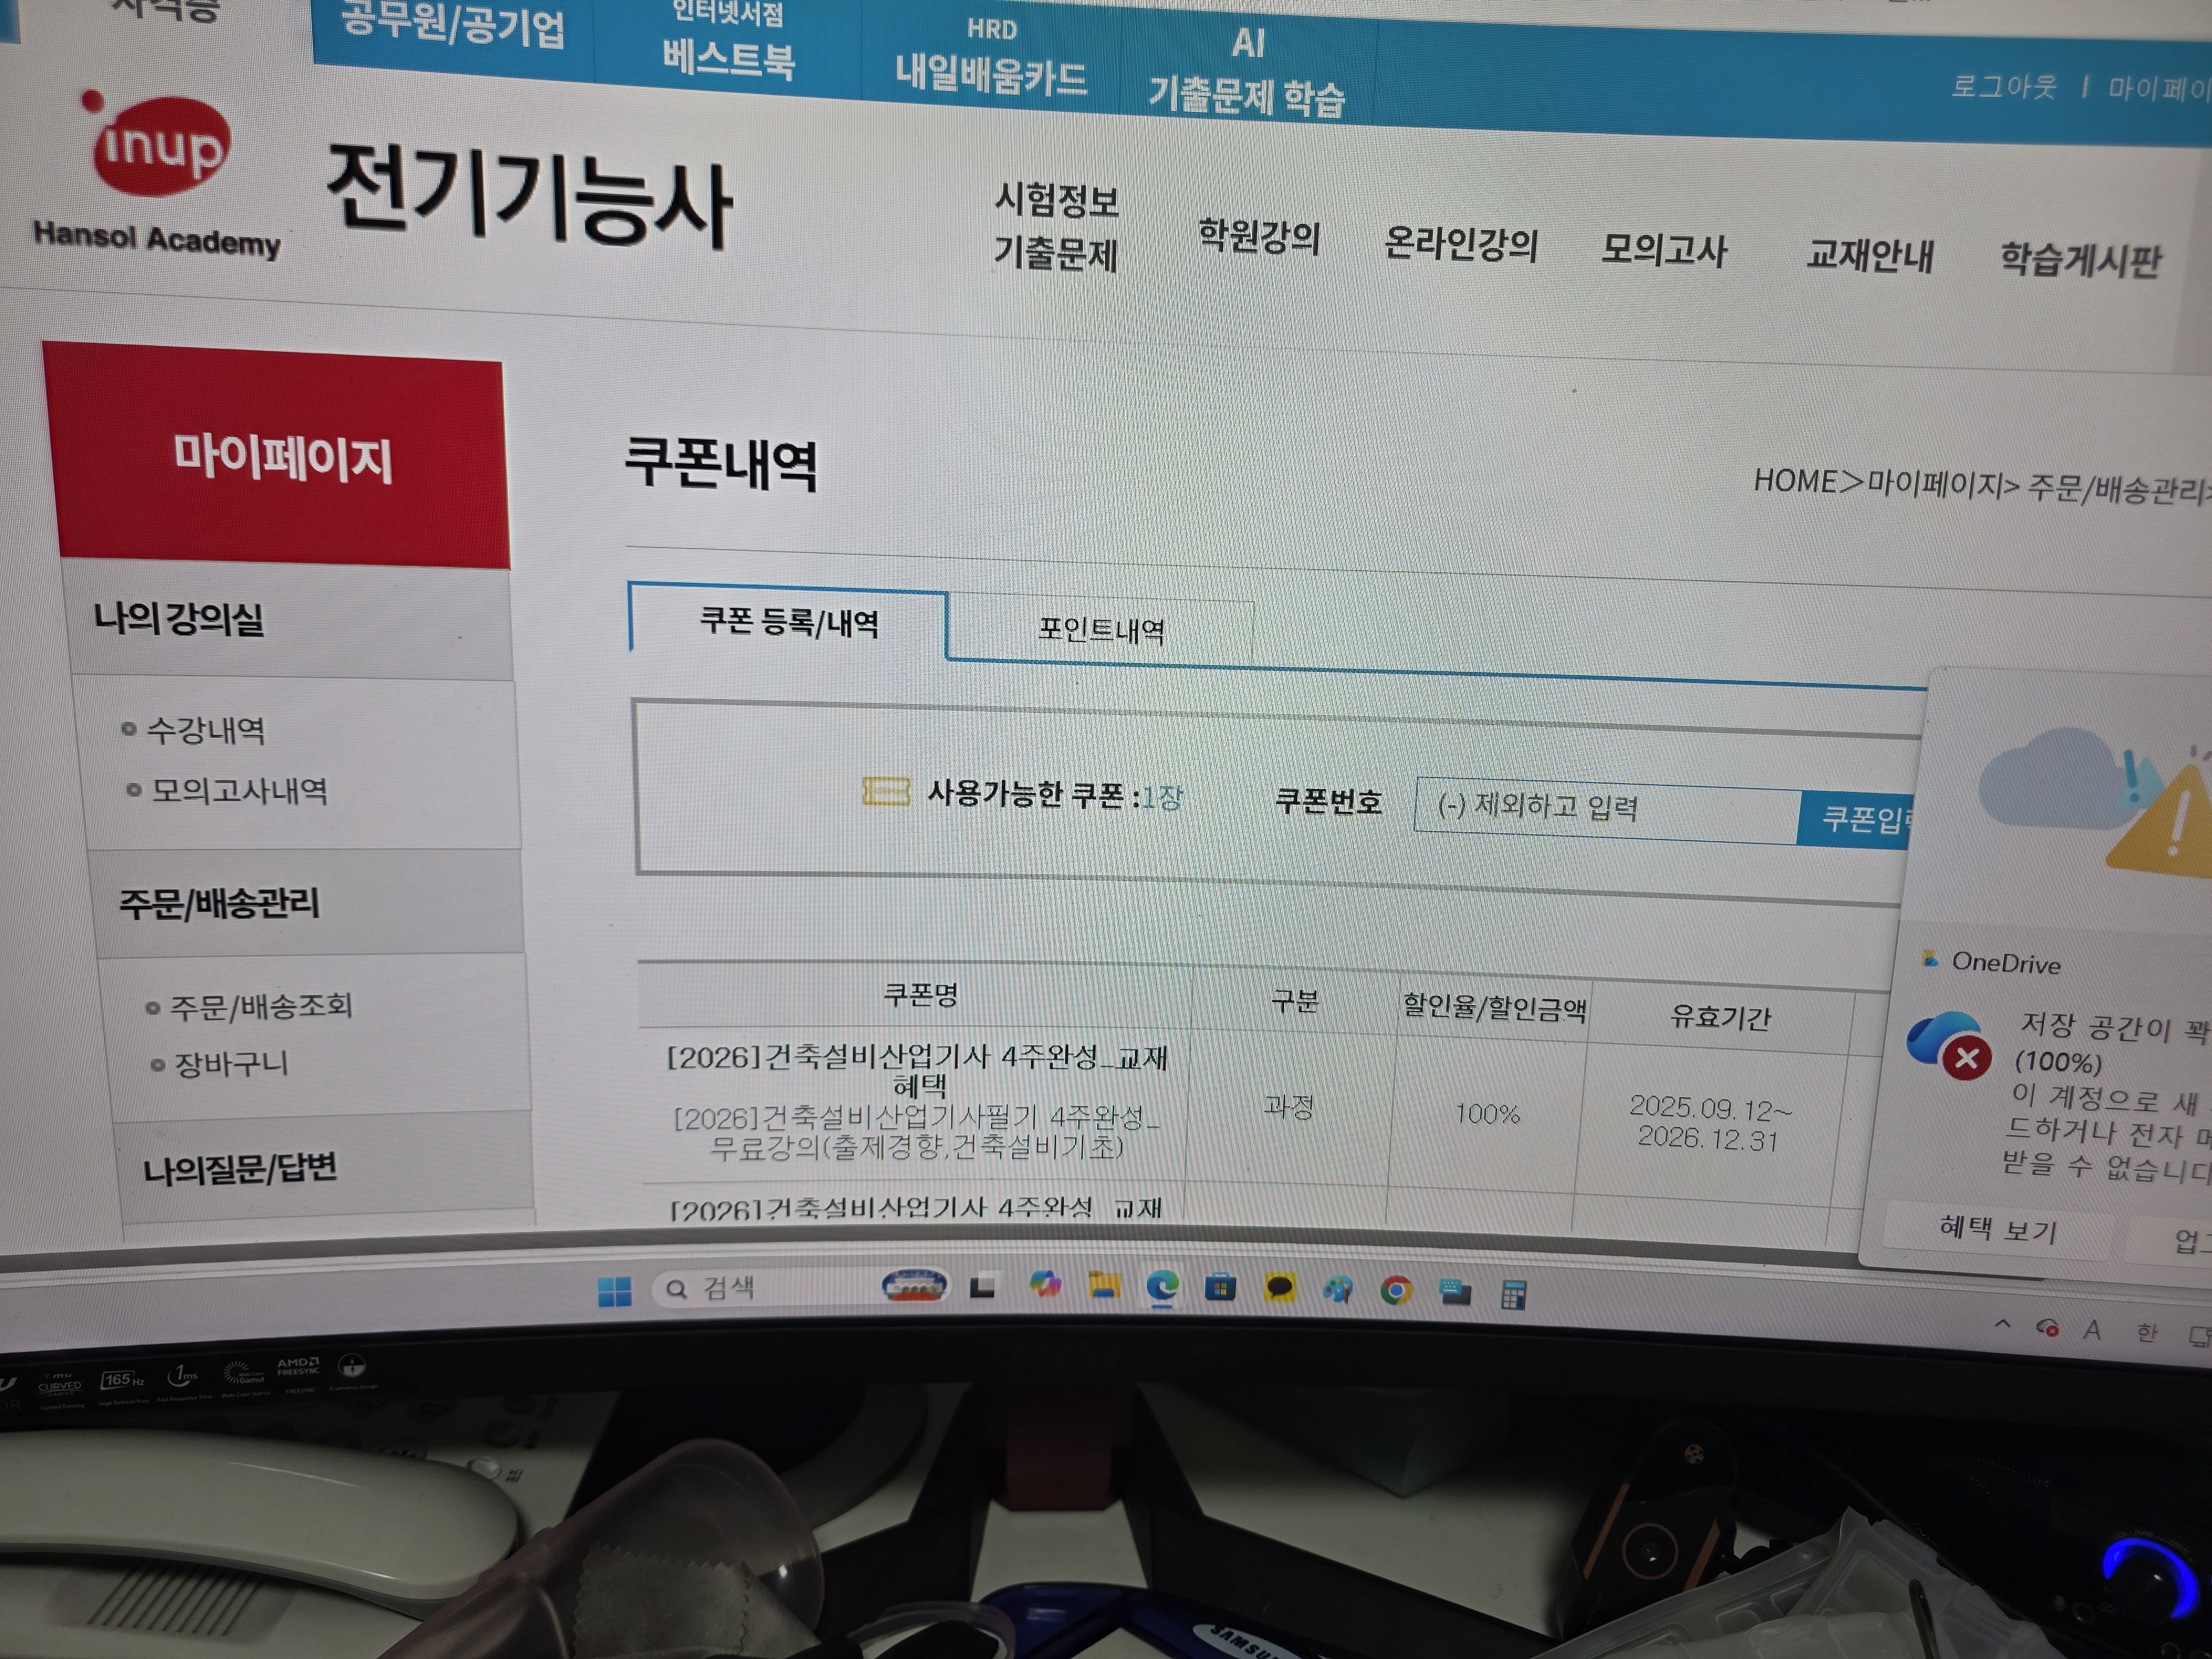
Task: Go to 장바구니 in the sidebar
Action: [x=231, y=1064]
